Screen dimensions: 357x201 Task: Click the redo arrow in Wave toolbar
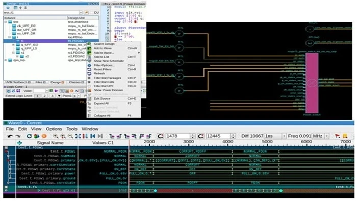(x=18, y=136)
